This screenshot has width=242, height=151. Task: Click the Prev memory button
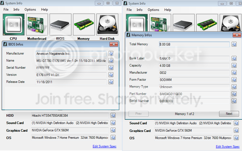(139, 114)
